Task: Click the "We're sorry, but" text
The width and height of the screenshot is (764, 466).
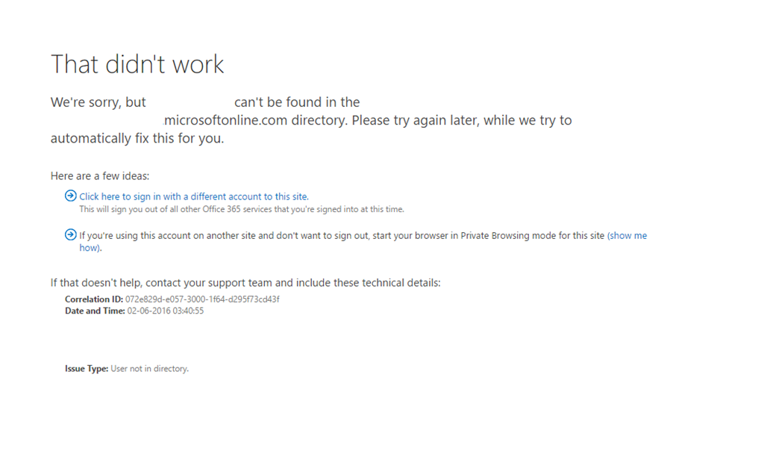Action: pyautogui.click(x=98, y=102)
